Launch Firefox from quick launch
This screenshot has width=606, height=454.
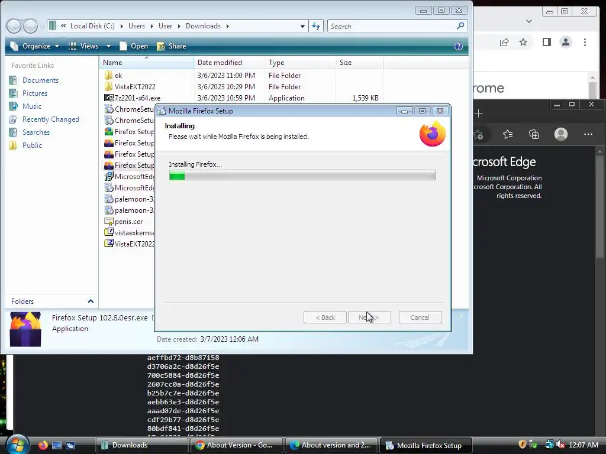coord(43,445)
